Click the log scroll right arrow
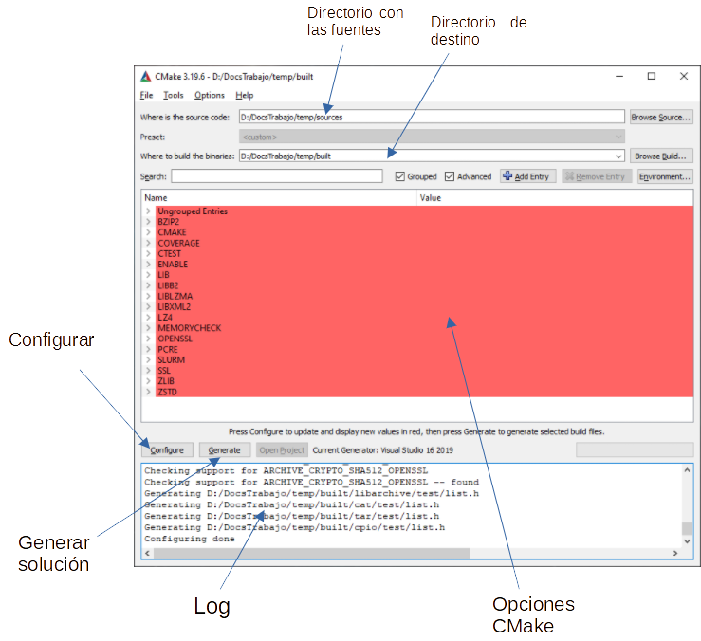The height and width of the screenshot is (641, 701). 675,553
